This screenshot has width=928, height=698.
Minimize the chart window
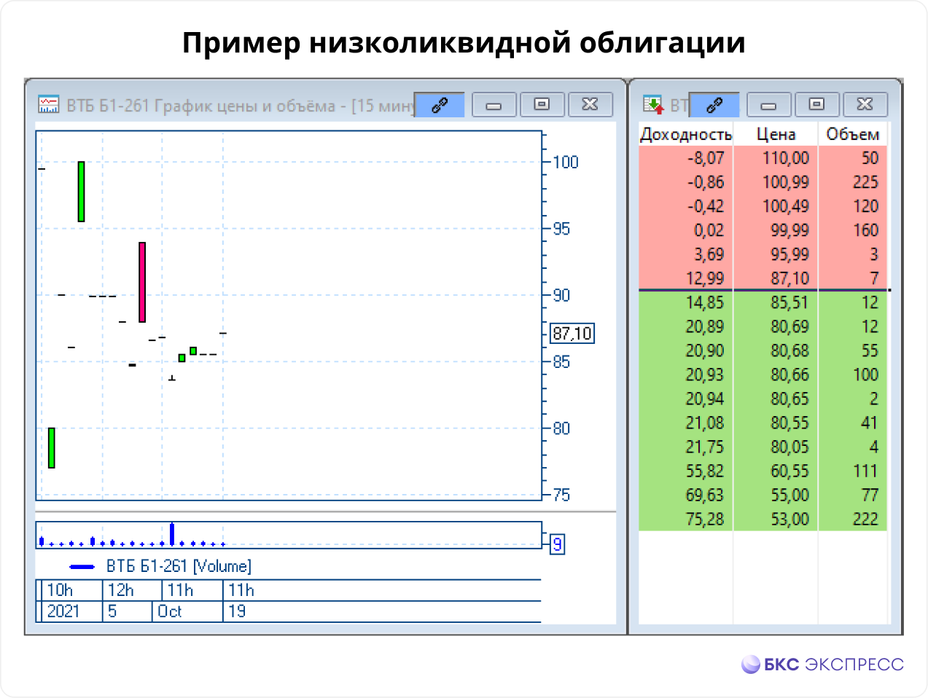tap(494, 105)
